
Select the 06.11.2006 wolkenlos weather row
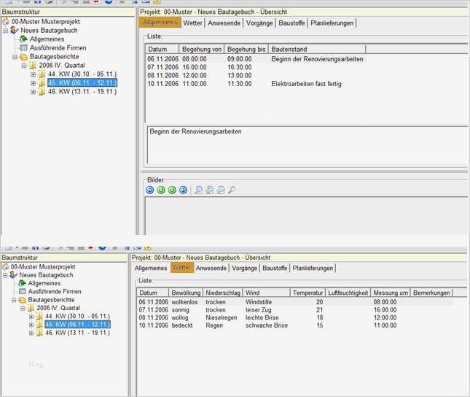295,302
